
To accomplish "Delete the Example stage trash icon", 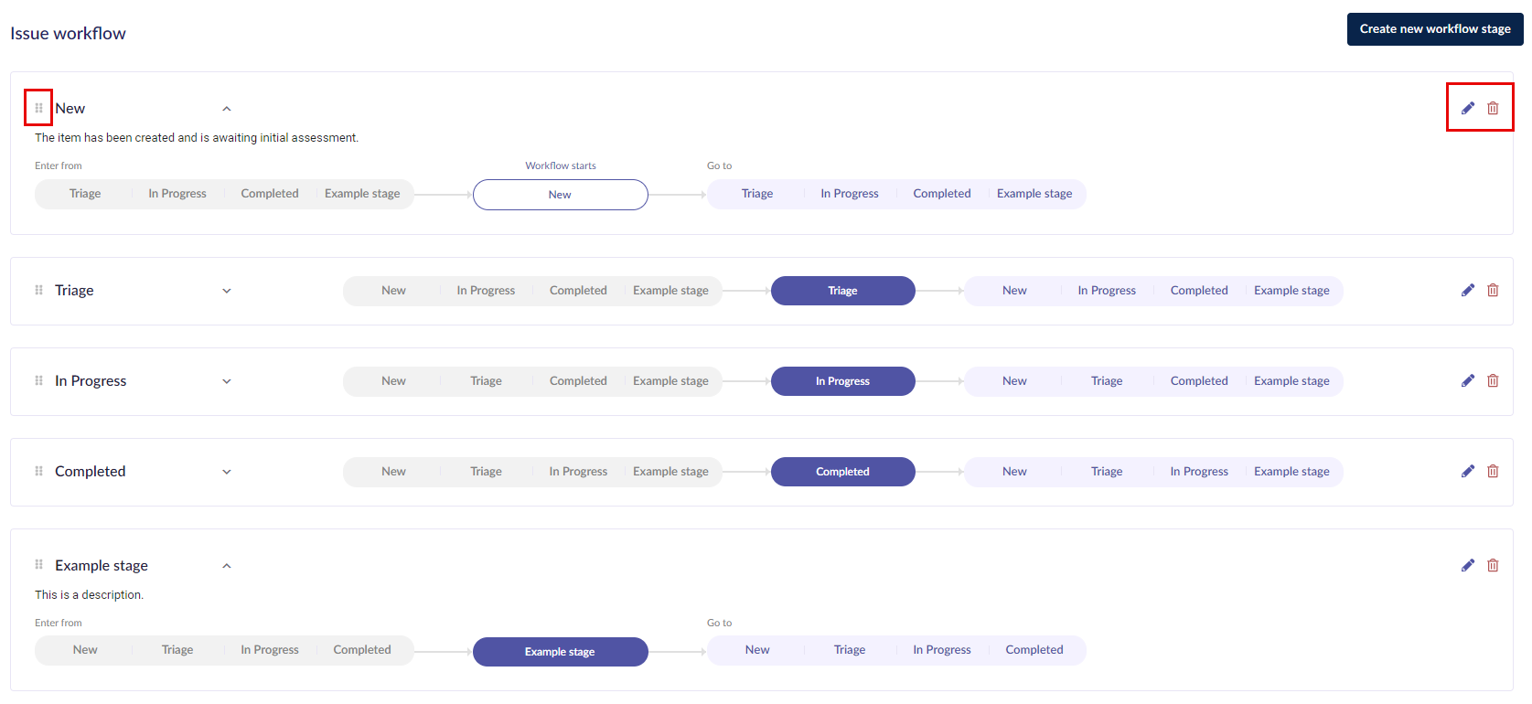I will (x=1493, y=565).
